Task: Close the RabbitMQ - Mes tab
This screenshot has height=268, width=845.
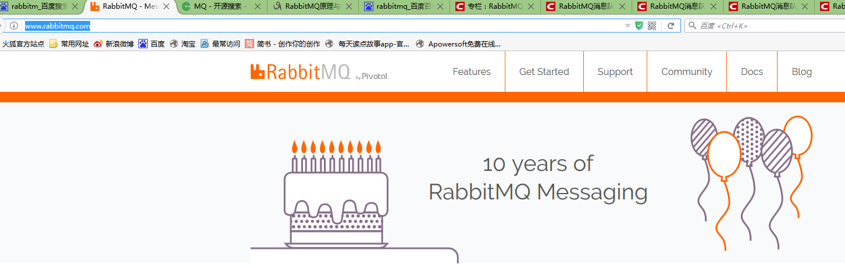Action: (x=166, y=7)
